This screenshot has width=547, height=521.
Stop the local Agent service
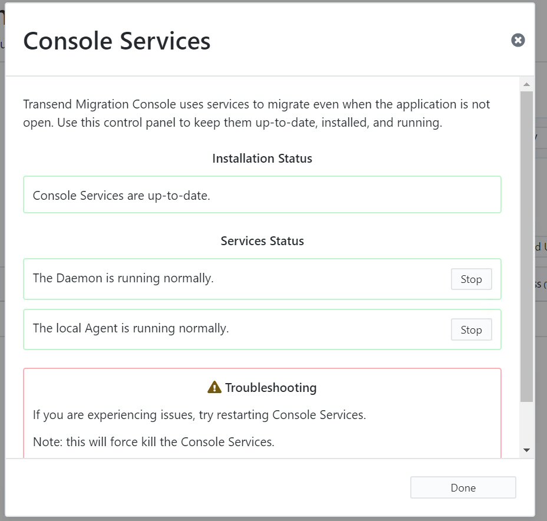tap(472, 329)
